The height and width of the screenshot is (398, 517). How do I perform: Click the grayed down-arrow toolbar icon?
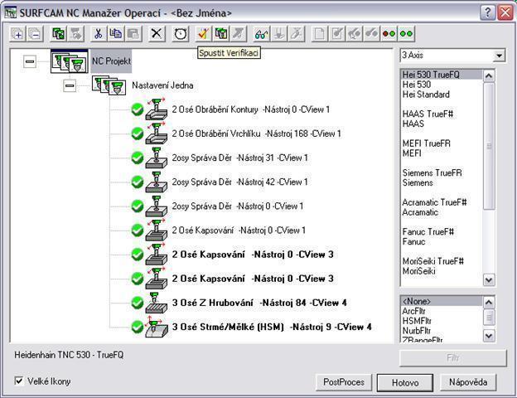point(279,34)
